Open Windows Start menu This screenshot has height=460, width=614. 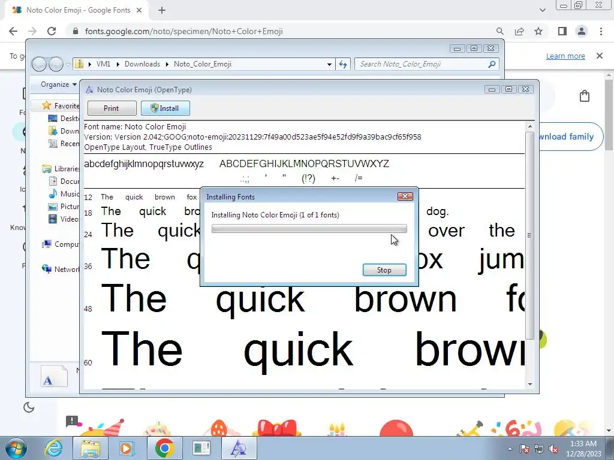point(16,448)
